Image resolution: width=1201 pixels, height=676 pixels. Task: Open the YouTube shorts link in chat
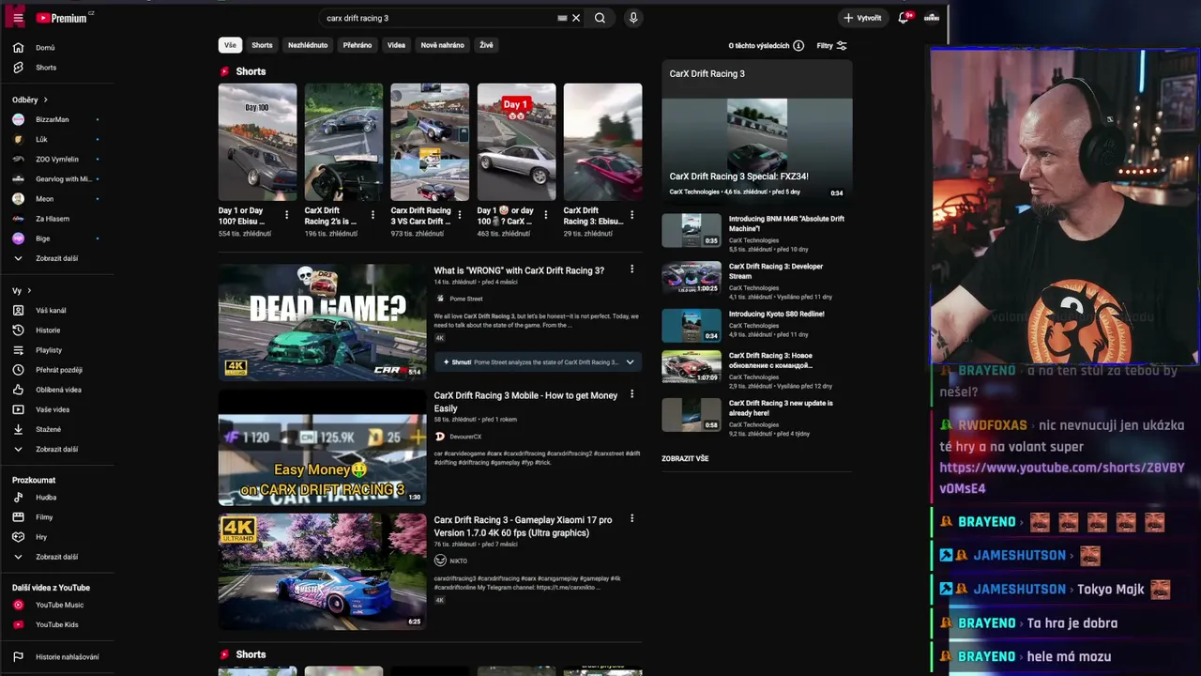point(1061,478)
